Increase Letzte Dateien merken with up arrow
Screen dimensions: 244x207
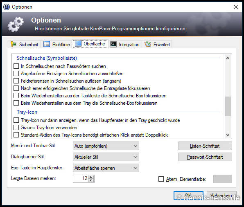91,177
